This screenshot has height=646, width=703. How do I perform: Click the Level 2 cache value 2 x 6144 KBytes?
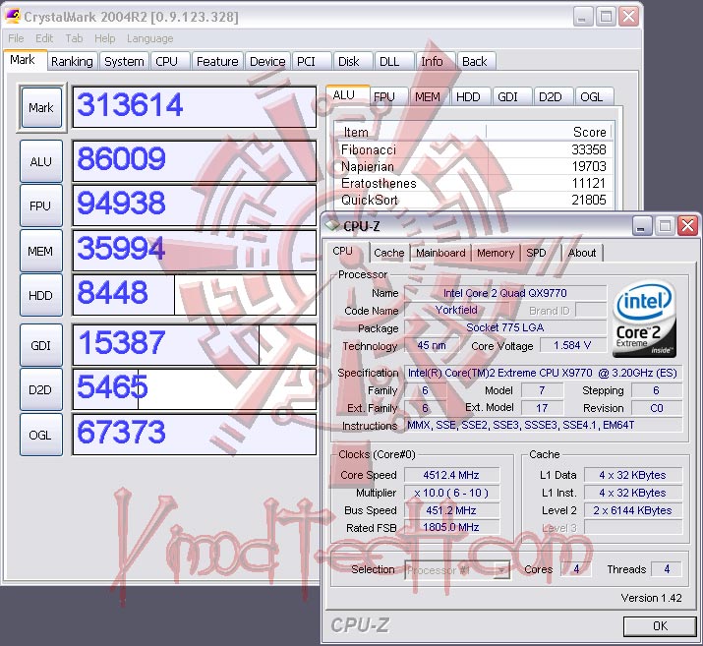point(632,510)
